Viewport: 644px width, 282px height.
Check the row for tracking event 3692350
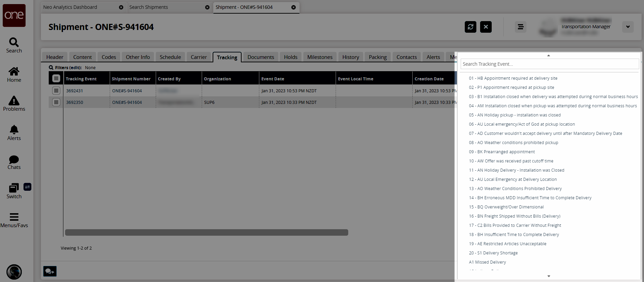point(56,102)
